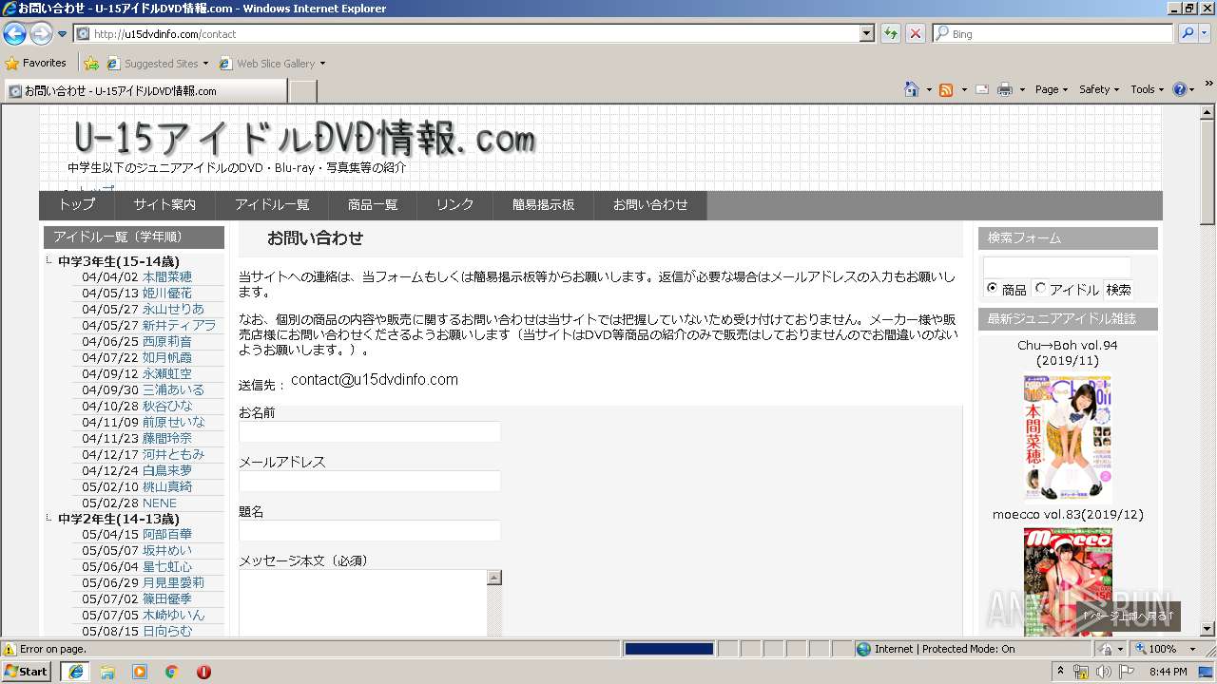This screenshot has height=684, width=1217.
Task: Click the 検索 search button
Action: (1118, 290)
